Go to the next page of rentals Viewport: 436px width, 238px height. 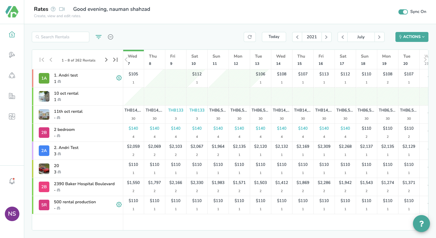pos(106,60)
